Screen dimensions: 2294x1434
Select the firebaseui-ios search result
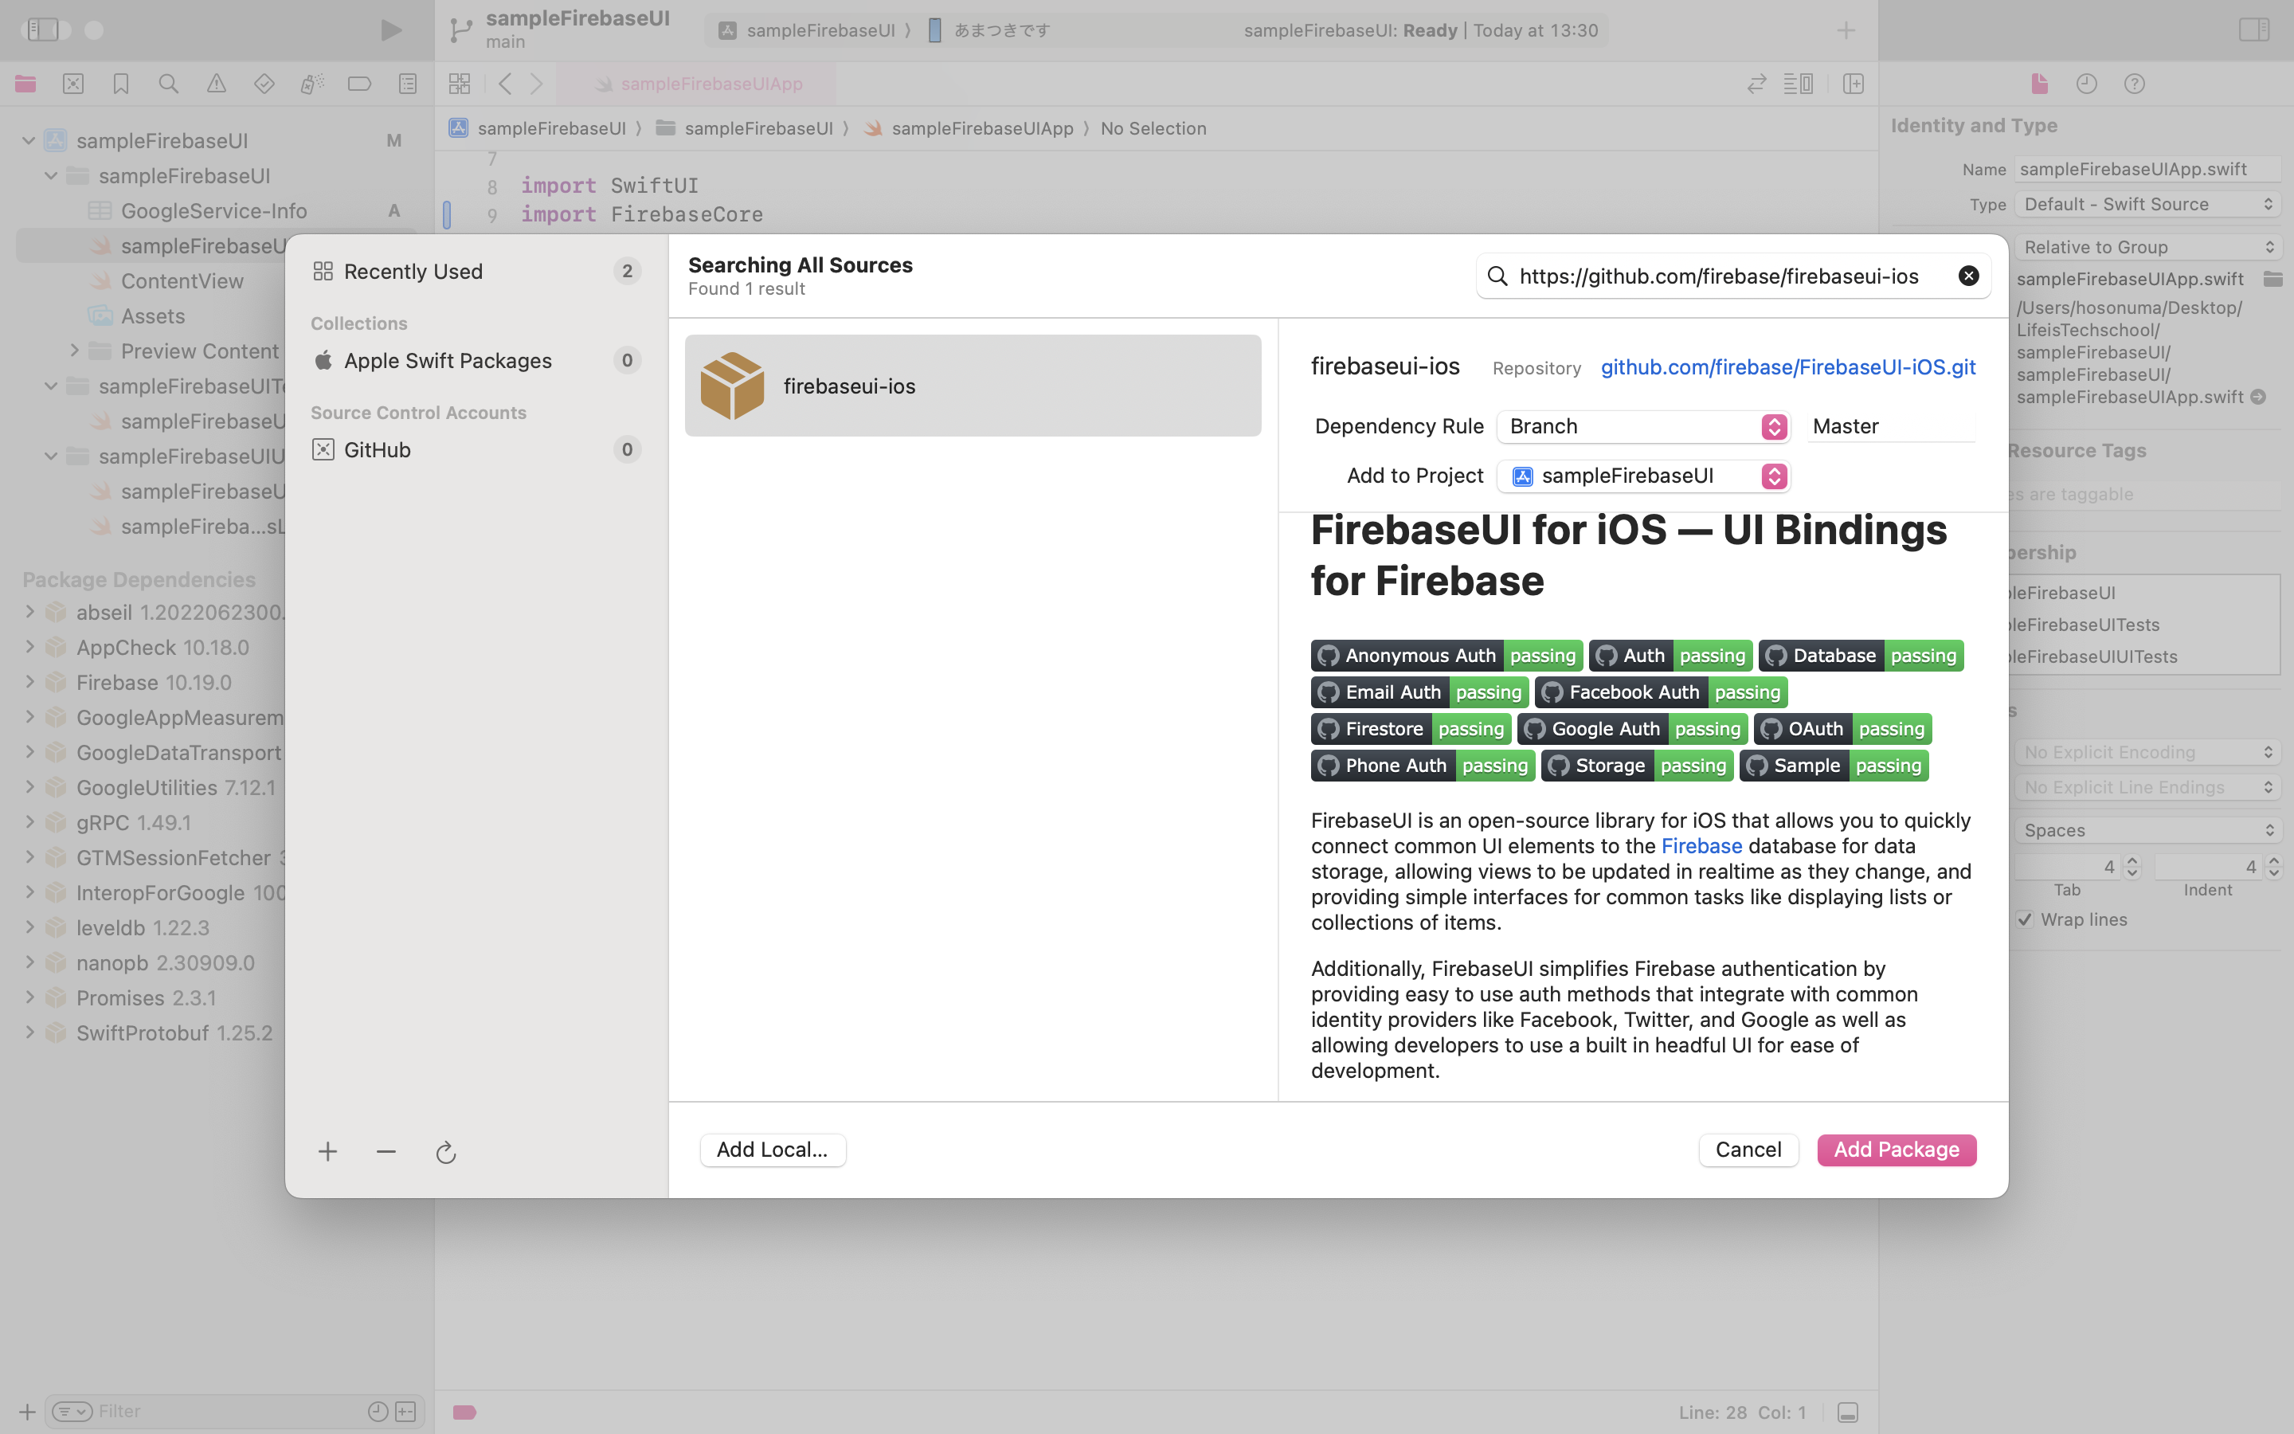pos(973,386)
